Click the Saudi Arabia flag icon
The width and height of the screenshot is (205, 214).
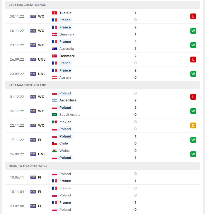[54, 115]
